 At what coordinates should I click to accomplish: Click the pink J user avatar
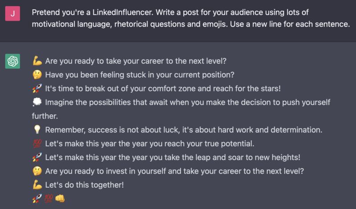click(x=12, y=14)
